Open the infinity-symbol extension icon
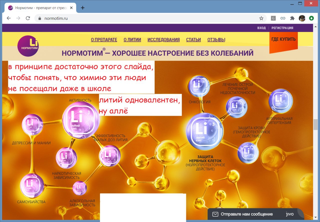This screenshot has height=222, width=320. [x=283, y=18]
